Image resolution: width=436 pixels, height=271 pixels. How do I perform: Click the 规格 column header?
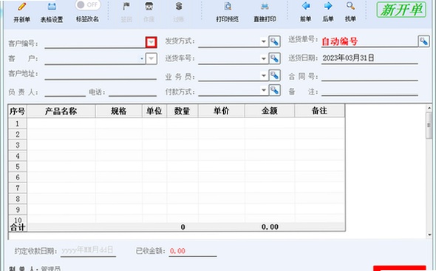click(119, 112)
